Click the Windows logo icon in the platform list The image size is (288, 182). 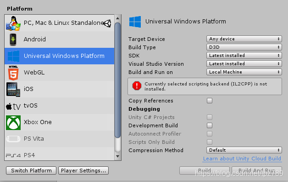pos(13,56)
